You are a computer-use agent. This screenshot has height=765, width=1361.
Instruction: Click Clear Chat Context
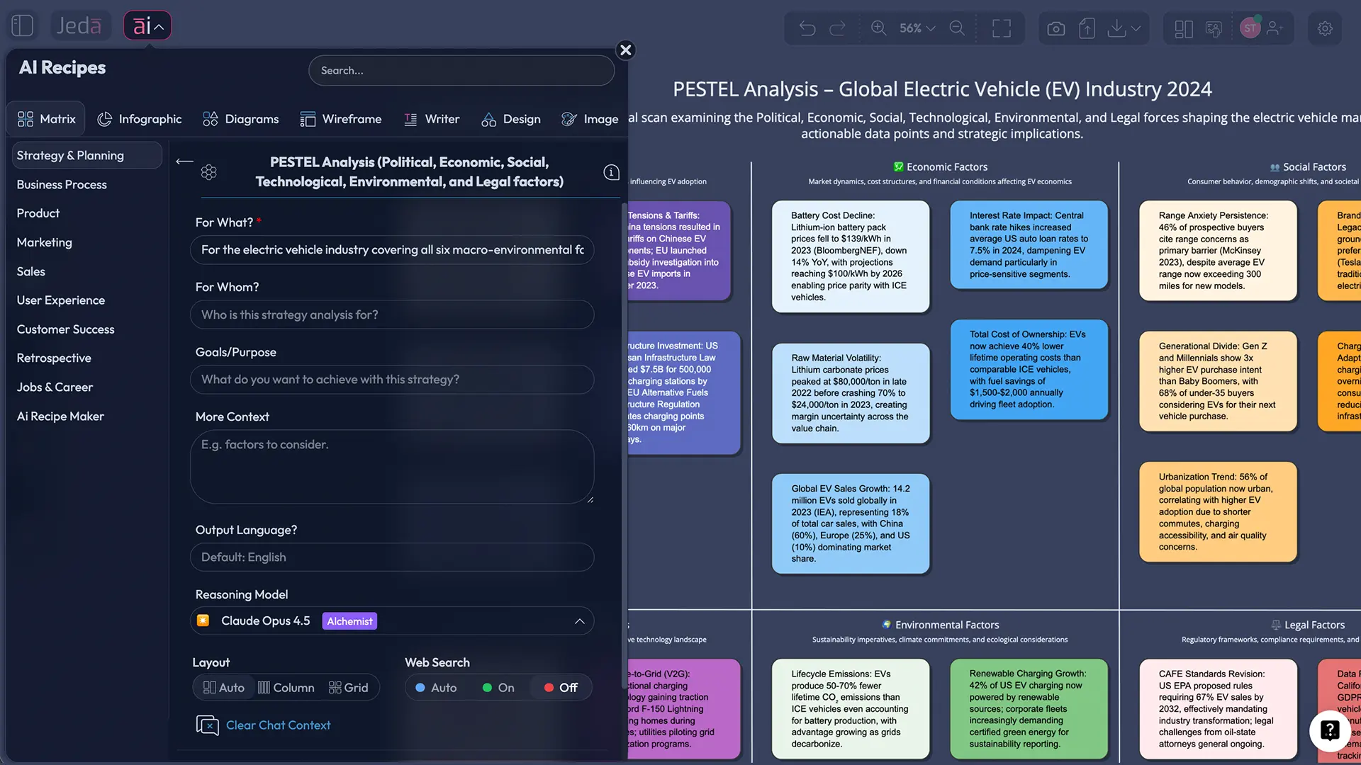[278, 725]
